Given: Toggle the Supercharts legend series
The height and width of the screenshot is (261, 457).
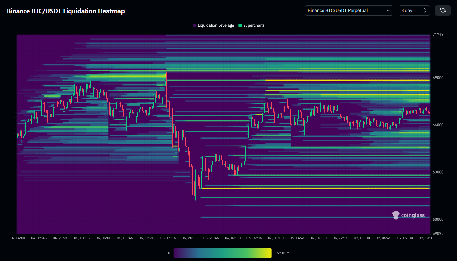Looking at the screenshot, I should [251, 25].
